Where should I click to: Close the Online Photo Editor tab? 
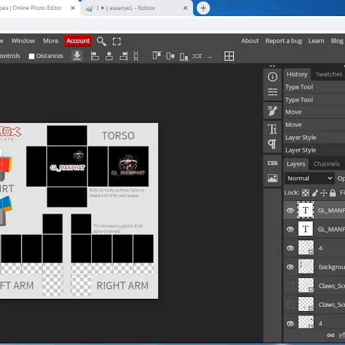point(73,8)
